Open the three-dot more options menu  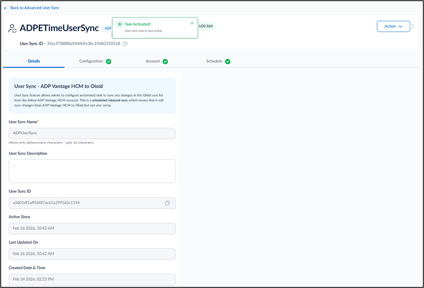tap(413, 26)
